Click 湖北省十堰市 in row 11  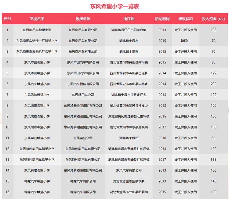click(129, 138)
